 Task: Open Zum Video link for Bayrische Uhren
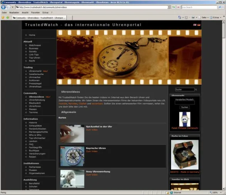point(92,151)
